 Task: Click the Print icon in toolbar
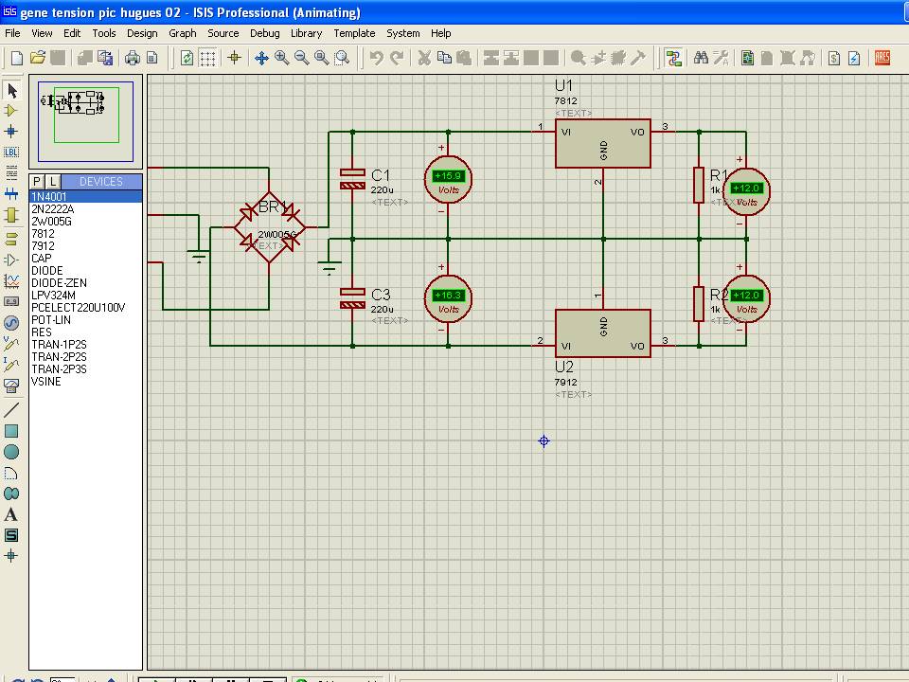pyautogui.click(x=132, y=58)
